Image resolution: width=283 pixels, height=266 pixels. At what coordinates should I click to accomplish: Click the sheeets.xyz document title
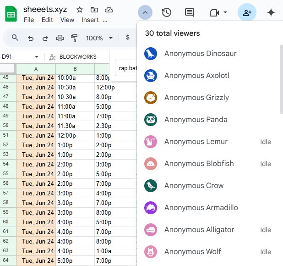[x=45, y=9]
